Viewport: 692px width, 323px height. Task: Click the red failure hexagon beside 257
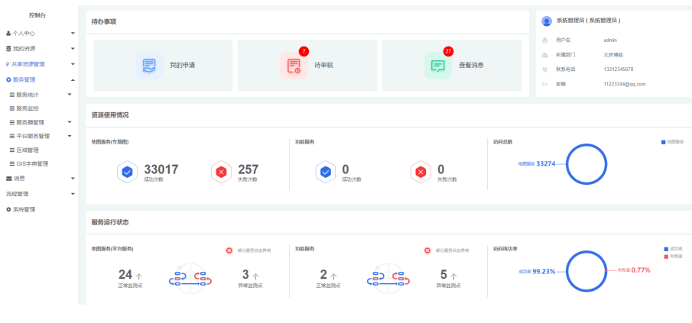click(222, 173)
